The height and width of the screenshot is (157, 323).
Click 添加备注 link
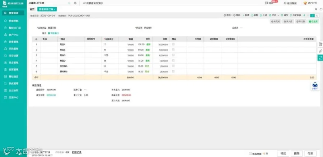pyautogui.click(x=53, y=33)
